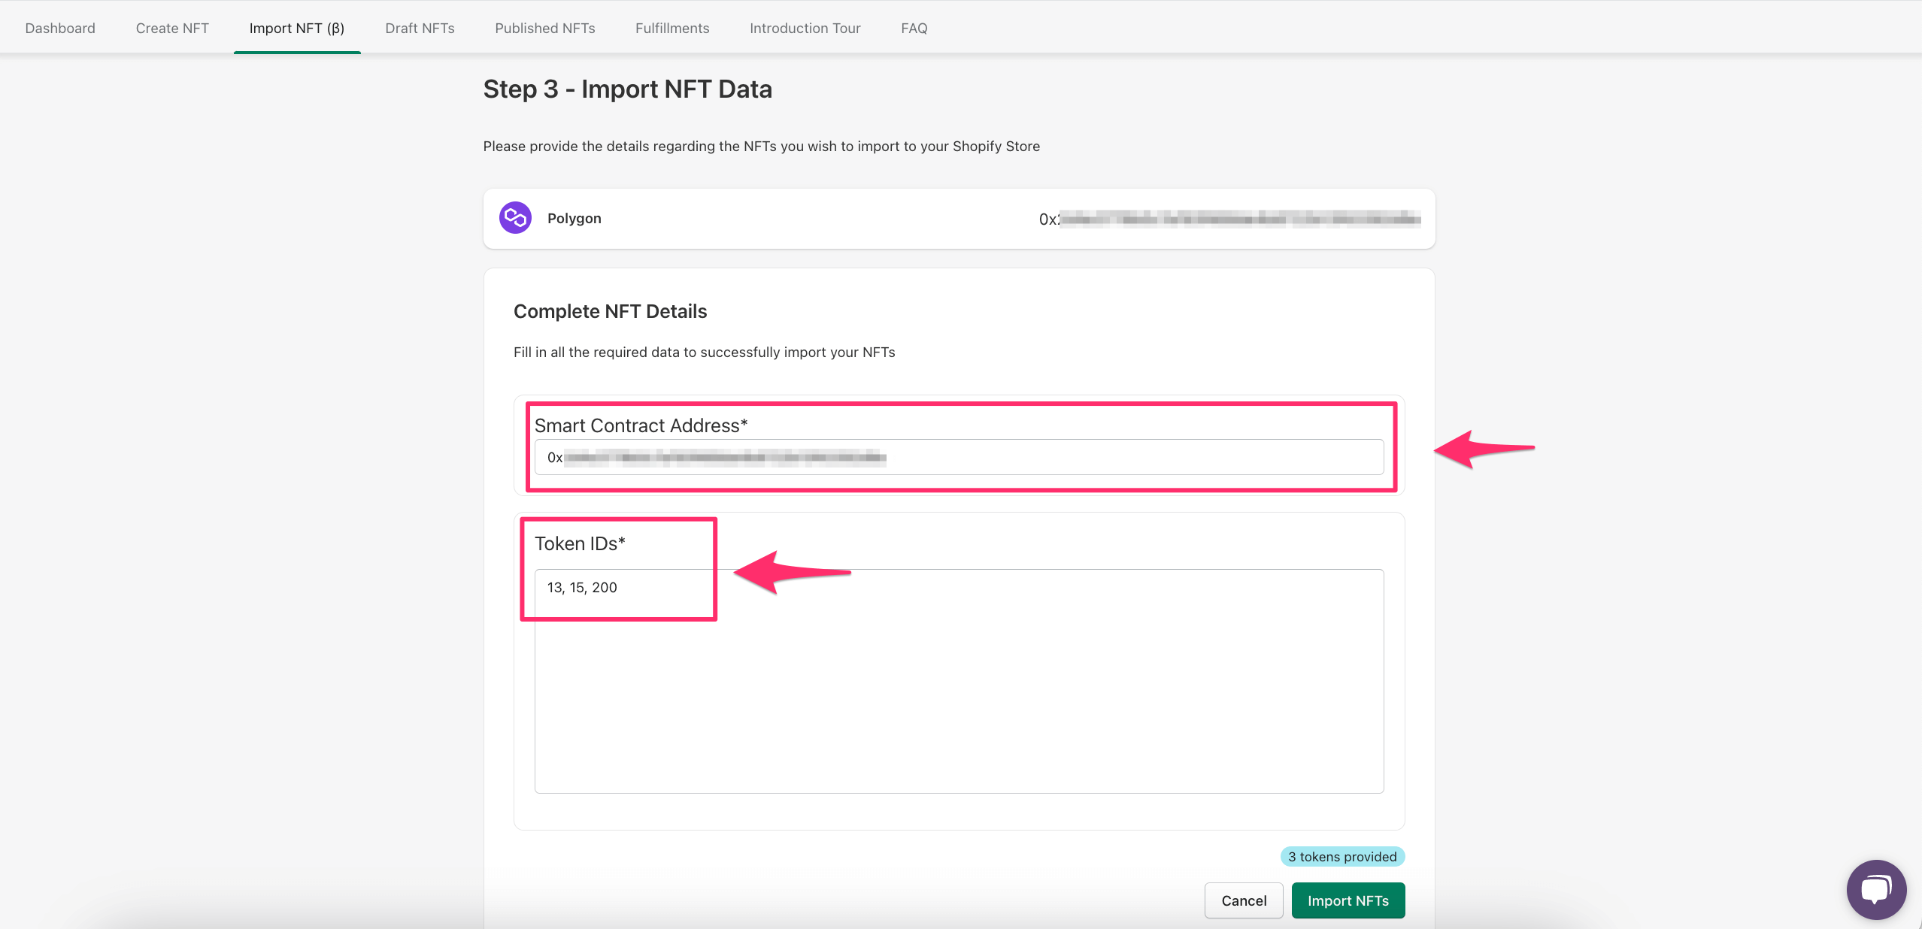The width and height of the screenshot is (1922, 929).
Task: Select the Token IDs value '13, 15, 200'
Action: [582, 588]
